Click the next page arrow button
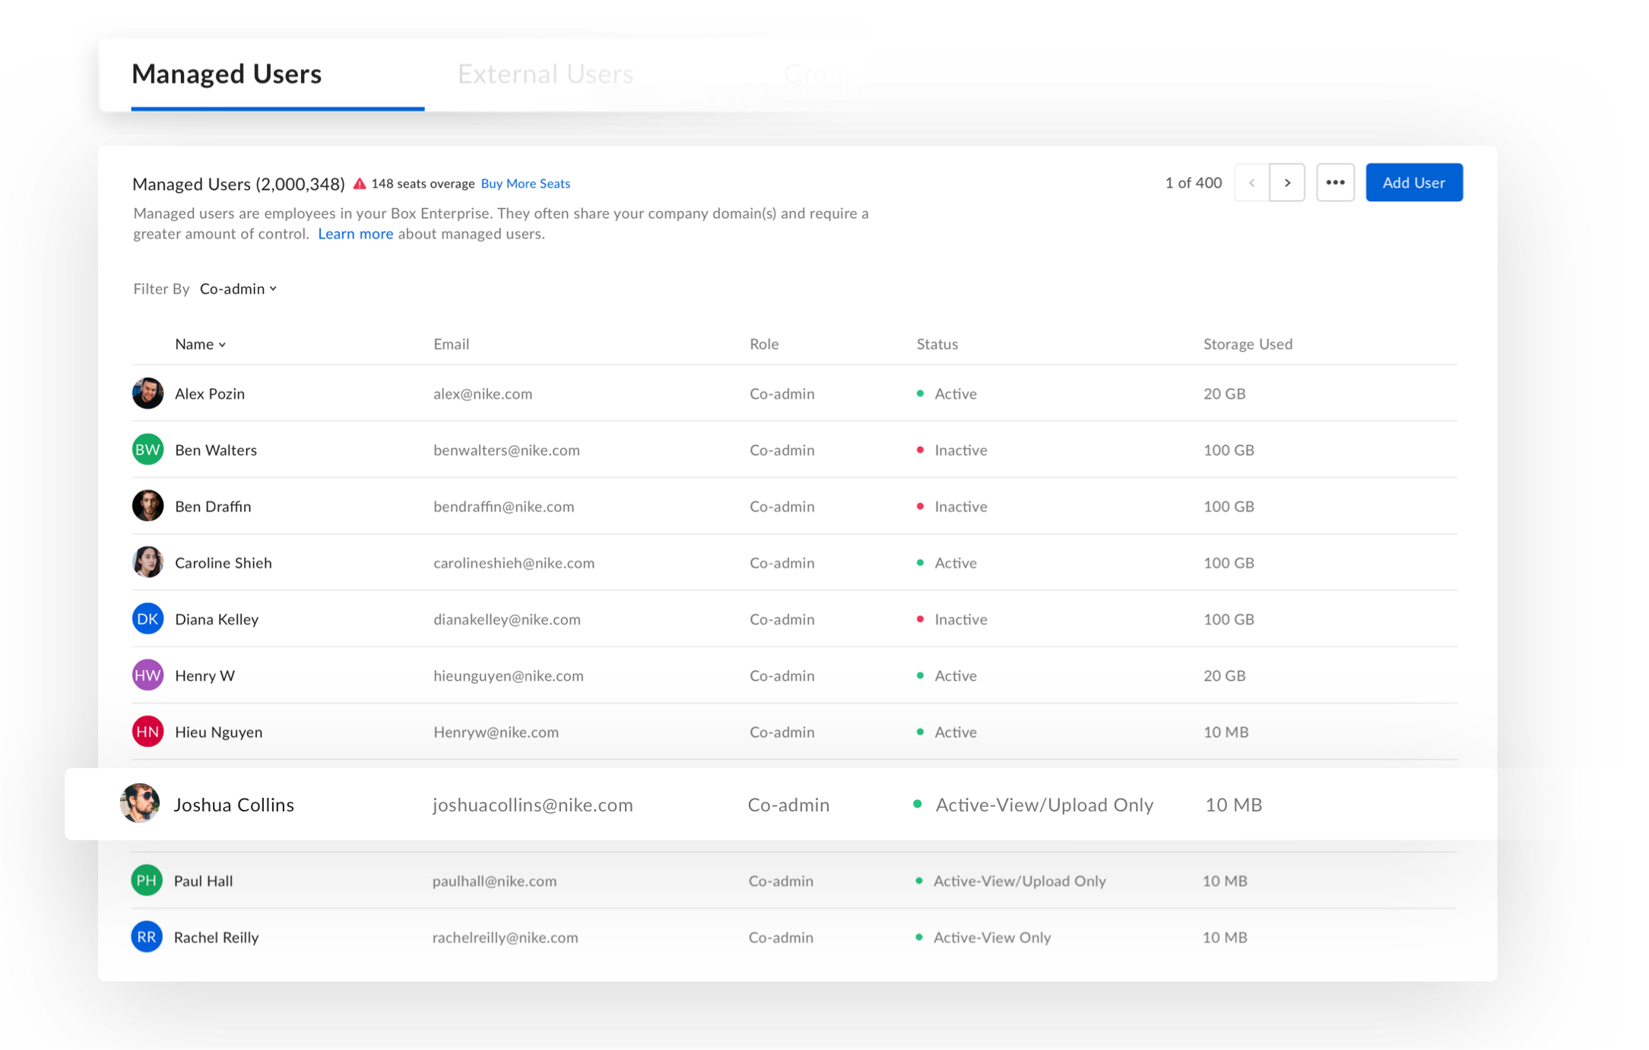This screenshot has height=1050, width=1649. [x=1286, y=182]
